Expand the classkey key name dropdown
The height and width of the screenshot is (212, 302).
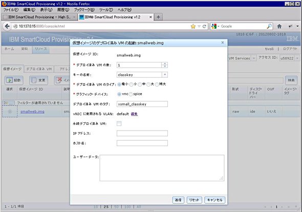(165, 75)
